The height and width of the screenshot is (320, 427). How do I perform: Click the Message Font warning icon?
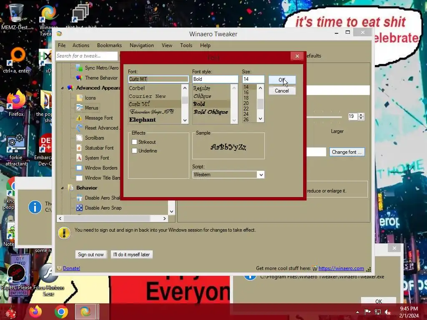click(79, 118)
